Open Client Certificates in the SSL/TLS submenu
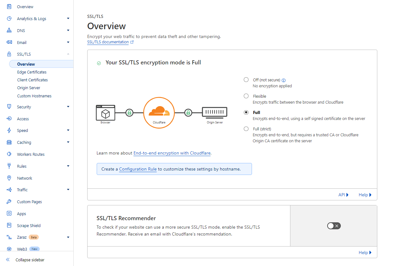Image resolution: width=394 pixels, height=266 pixels. pos(32,80)
